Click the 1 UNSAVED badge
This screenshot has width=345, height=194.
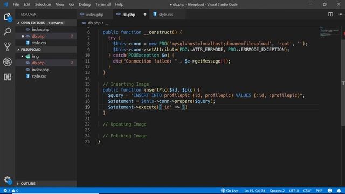coord(56,23)
